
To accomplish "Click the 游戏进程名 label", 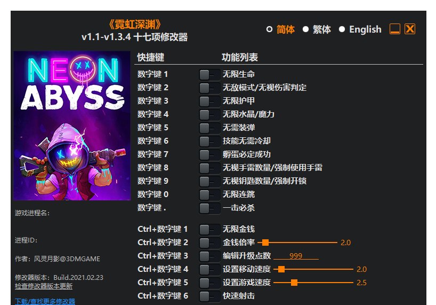I will pos(33,213).
